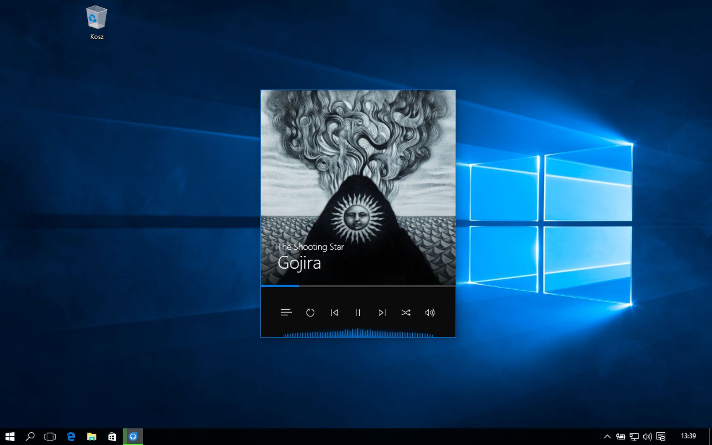The width and height of the screenshot is (712, 445).
Task: Open Task View from taskbar
Action: (x=50, y=437)
